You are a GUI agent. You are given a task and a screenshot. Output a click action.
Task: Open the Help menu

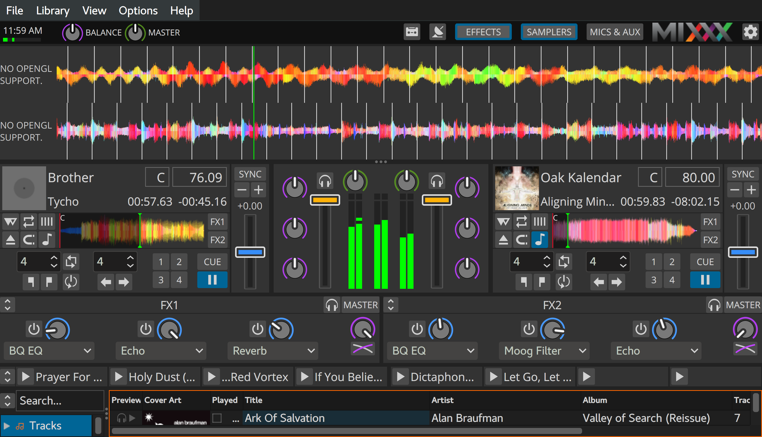click(181, 11)
